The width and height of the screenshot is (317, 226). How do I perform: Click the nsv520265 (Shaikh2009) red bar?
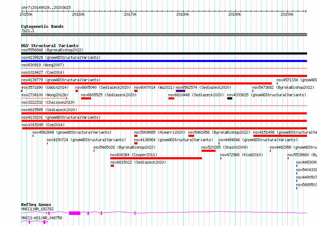(x=208, y=151)
